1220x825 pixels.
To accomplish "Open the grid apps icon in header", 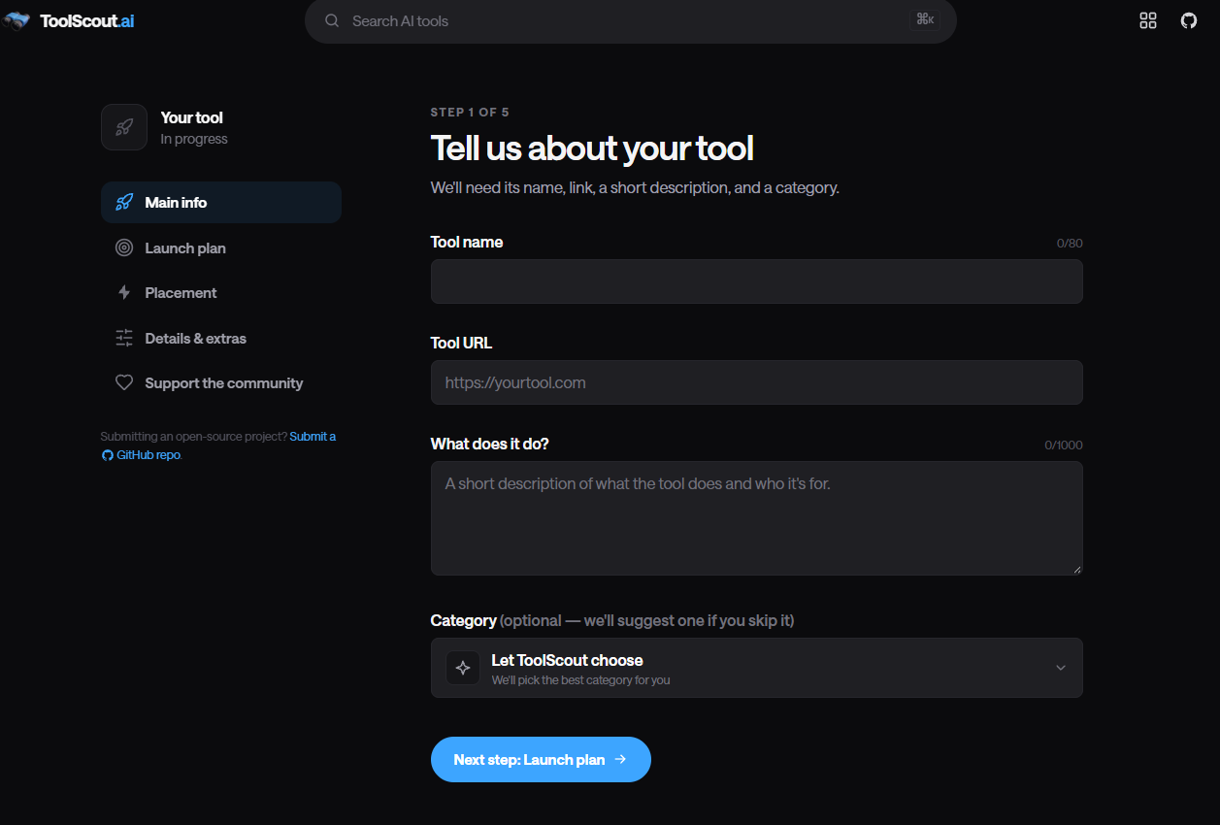I will (1148, 21).
